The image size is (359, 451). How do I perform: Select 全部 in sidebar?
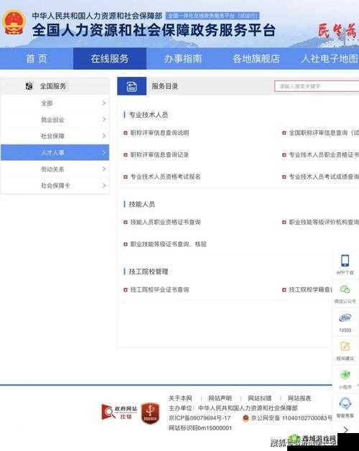tap(55, 103)
